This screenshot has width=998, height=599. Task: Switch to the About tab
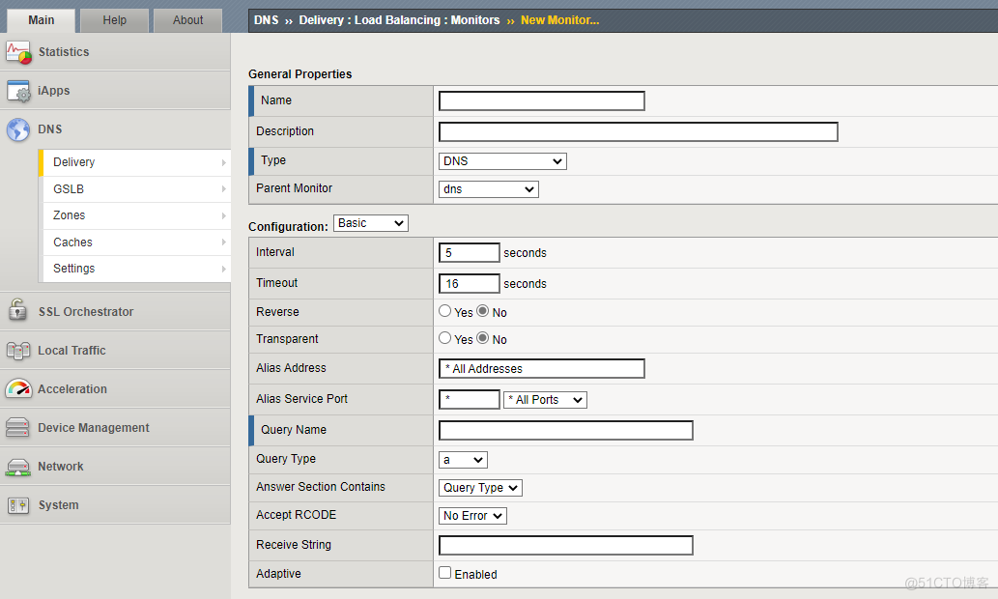coord(187,20)
